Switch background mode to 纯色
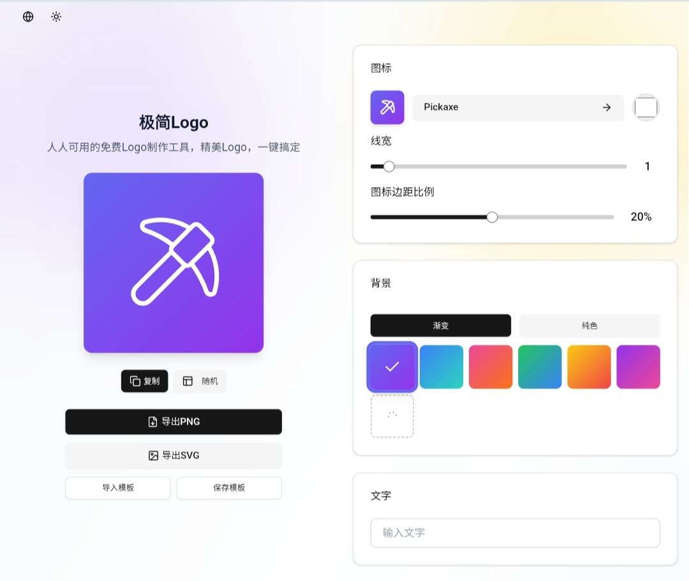Screen dimensions: 689x581 pyautogui.click(x=589, y=326)
